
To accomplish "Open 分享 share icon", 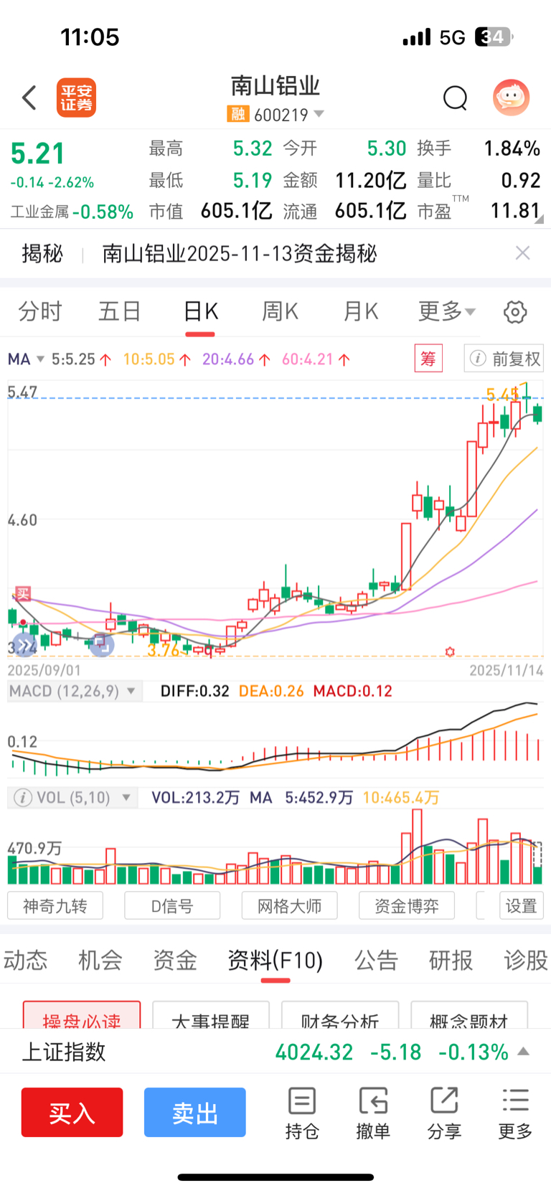I will 444,1113.
